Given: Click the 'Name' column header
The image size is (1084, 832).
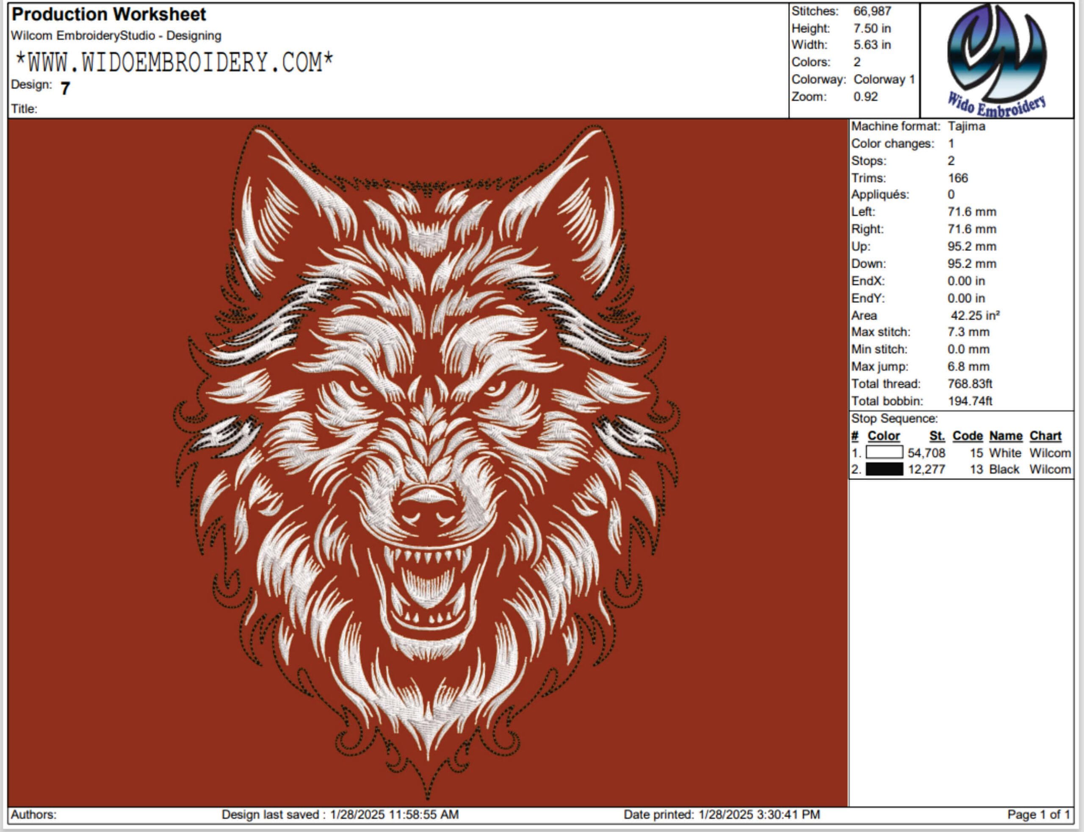Looking at the screenshot, I should 1006,436.
